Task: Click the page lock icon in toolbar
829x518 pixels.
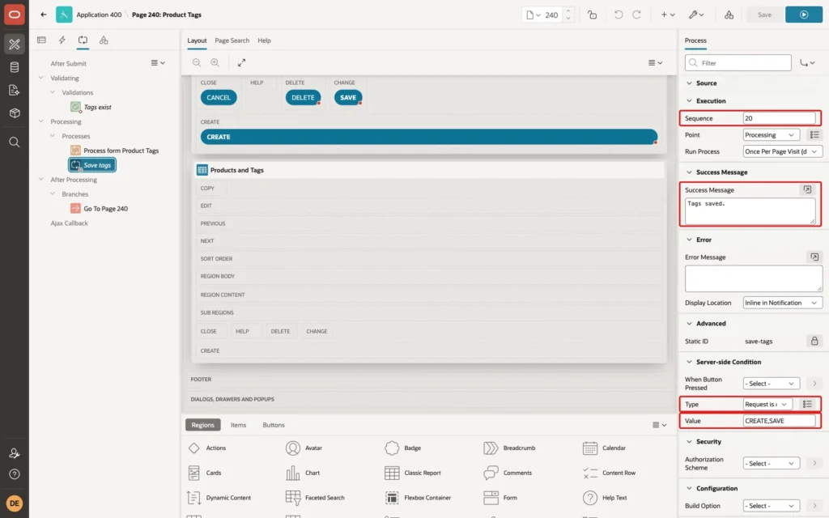Action: 592,15
